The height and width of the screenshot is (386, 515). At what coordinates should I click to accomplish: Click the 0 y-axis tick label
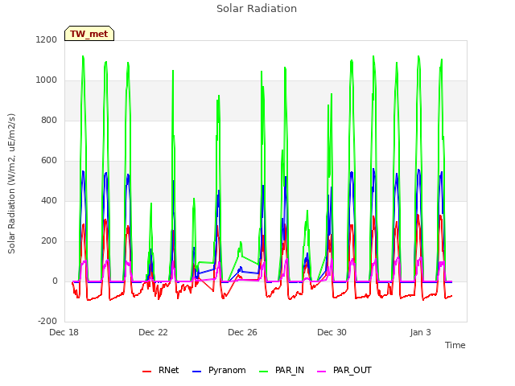click(x=55, y=281)
